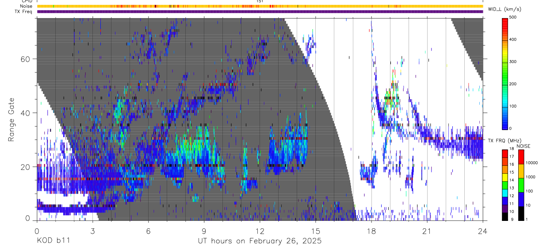This screenshot has width=543, height=250.
Task: Click the '500' label on WID colorbar
Action: [x=514, y=18]
